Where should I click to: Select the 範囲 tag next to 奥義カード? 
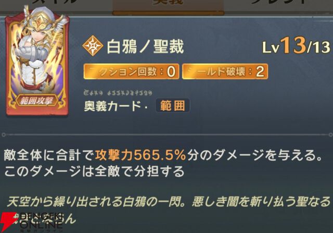click(172, 105)
